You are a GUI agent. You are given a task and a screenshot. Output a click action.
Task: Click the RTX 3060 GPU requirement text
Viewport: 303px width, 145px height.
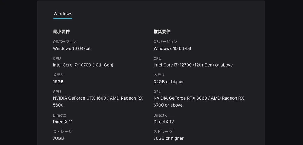pos(199,101)
